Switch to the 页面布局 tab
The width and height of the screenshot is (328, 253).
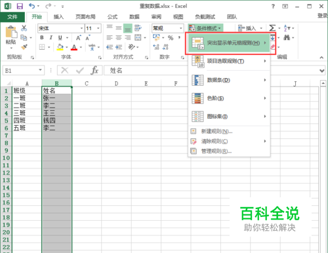pyautogui.click(x=85, y=17)
